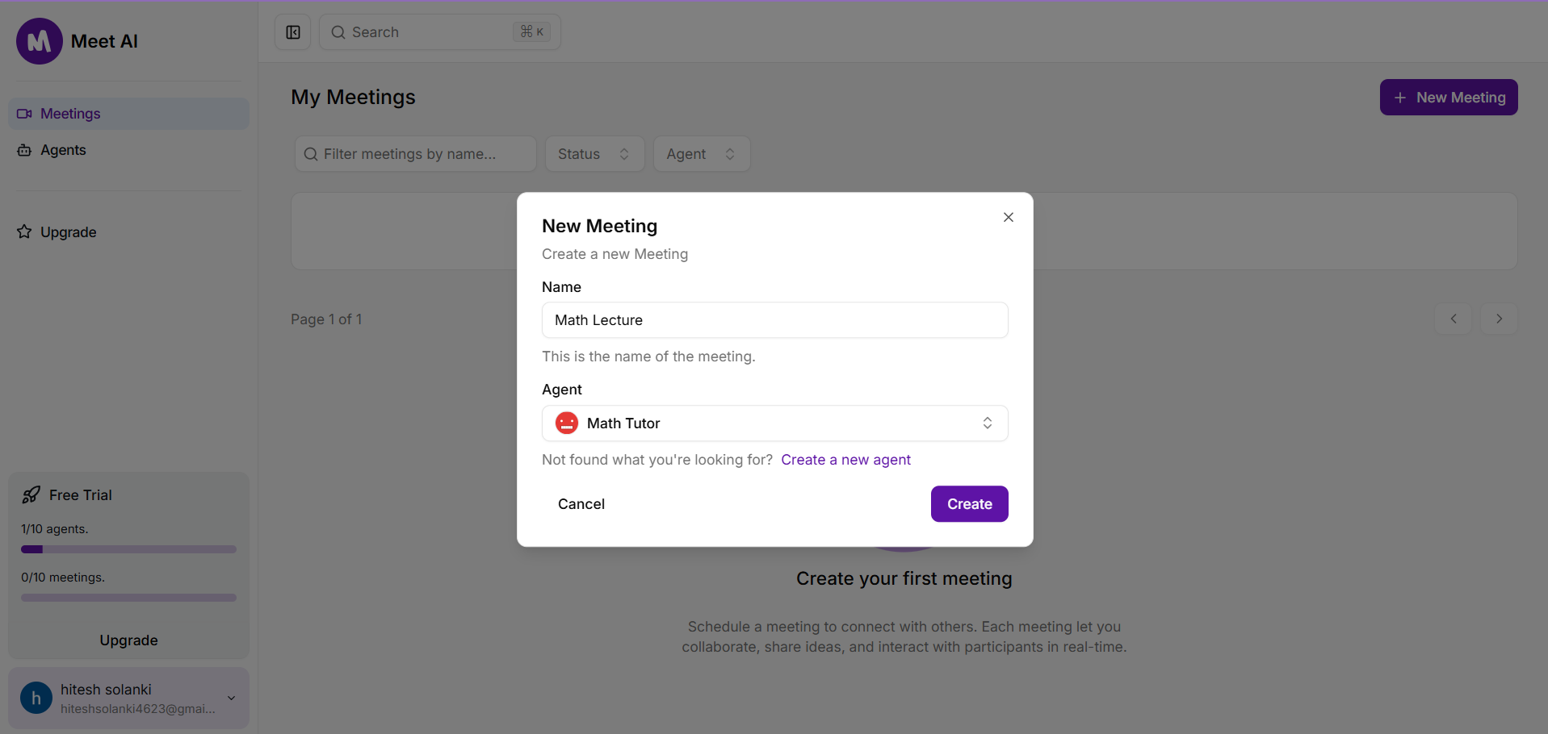The image size is (1548, 734).
Task: Click the search magnifier icon in top bar
Action: [338, 32]
